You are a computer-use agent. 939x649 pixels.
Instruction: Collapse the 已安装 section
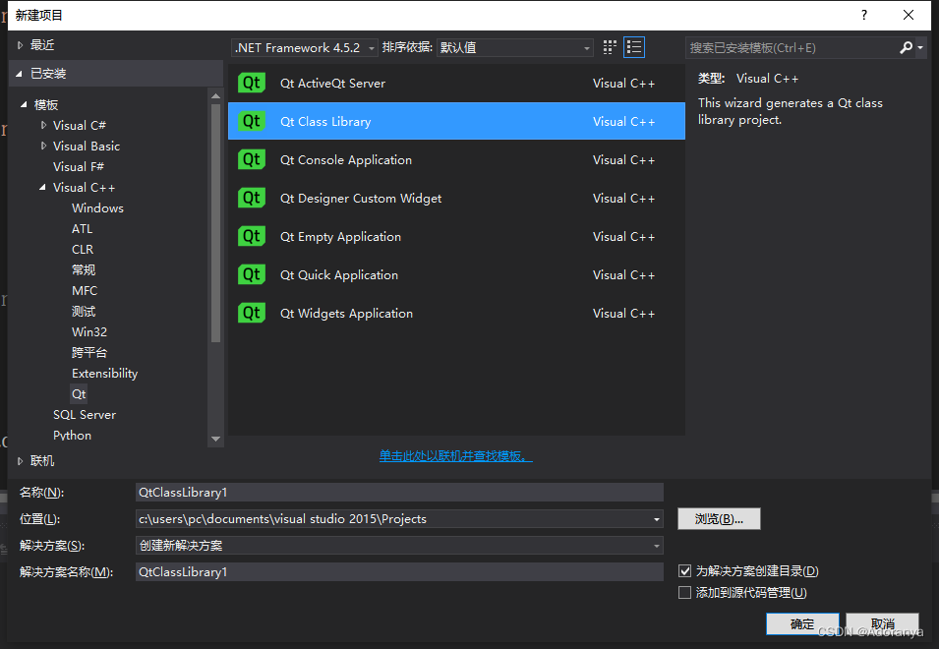point(19,74)
